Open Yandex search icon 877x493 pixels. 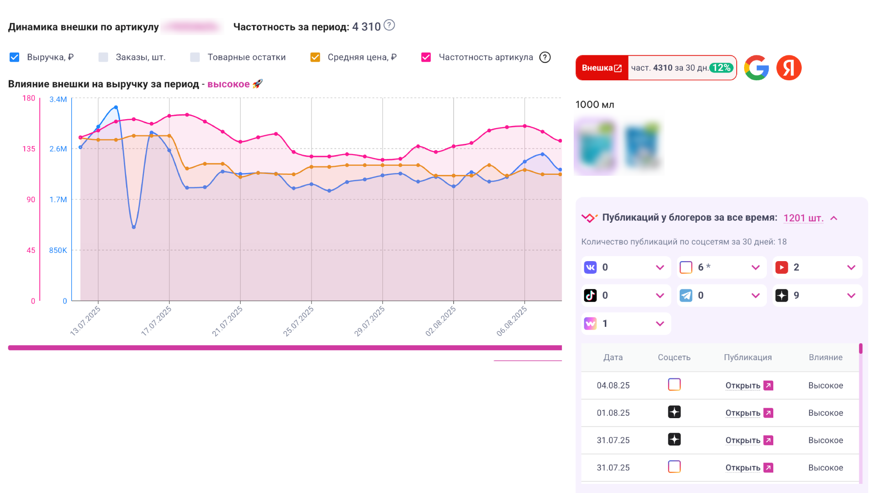click(x=789, y=68)
